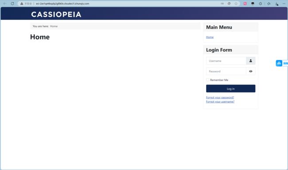Click the not-secure warning triangle icon
This screenshot has height=170, width=288.
22,4
